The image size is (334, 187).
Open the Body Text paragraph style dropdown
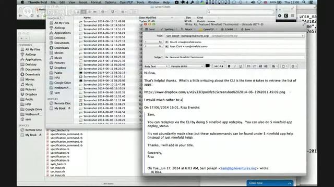coord(156,66)
